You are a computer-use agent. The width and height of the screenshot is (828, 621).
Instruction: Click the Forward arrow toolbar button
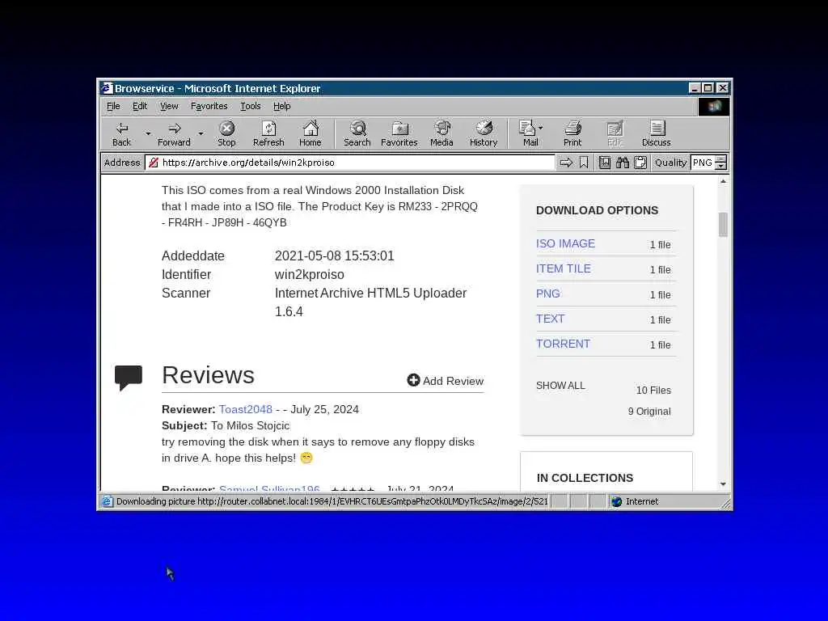175,133
